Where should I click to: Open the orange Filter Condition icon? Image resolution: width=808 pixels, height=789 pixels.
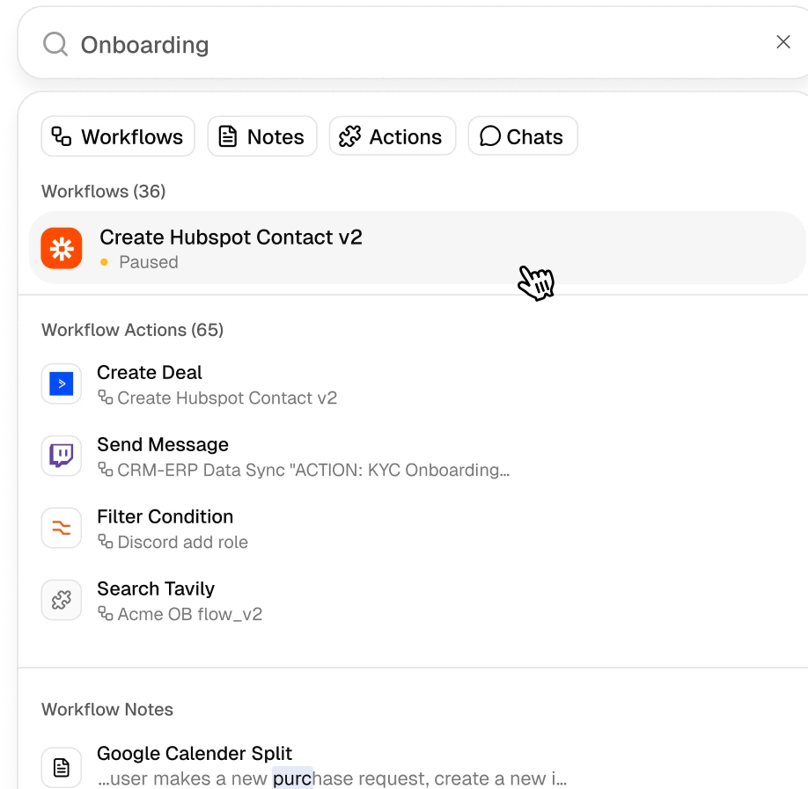point(61,528)
